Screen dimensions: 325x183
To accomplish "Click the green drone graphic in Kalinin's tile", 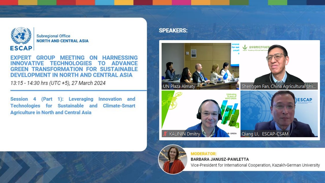I will [x=172, y=101].
